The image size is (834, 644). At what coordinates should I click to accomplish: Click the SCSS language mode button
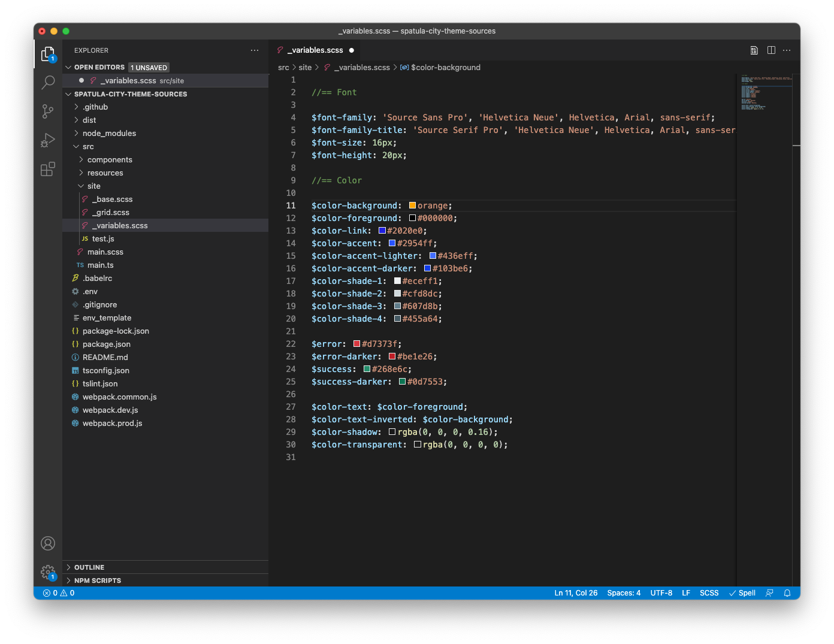(x=709, y=593)
